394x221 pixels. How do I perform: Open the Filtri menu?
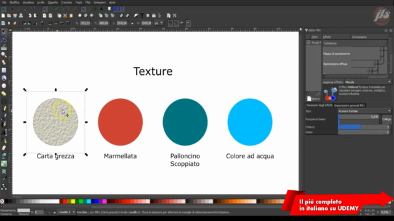click(87, 2)
